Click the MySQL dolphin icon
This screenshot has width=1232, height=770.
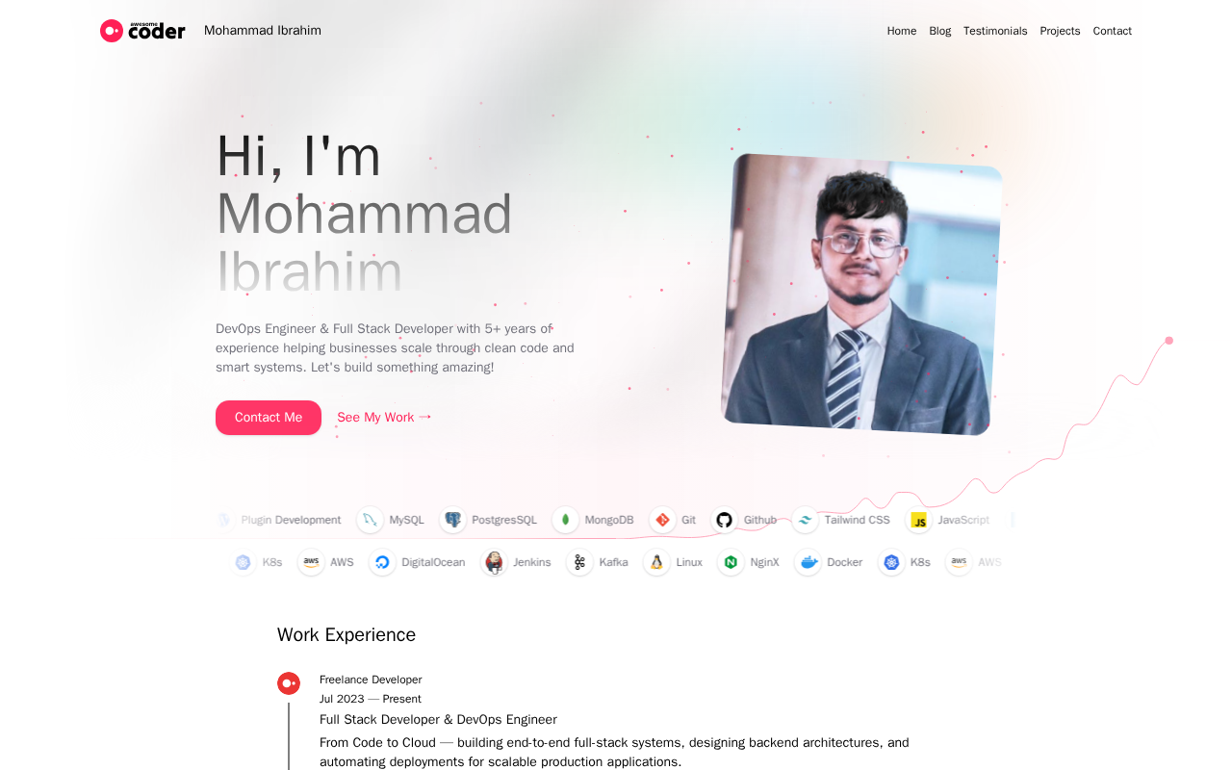coord(370,520)
